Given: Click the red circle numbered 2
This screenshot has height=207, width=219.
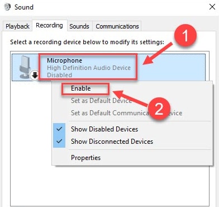Looking at the screenshot, I should pos(159,109).
